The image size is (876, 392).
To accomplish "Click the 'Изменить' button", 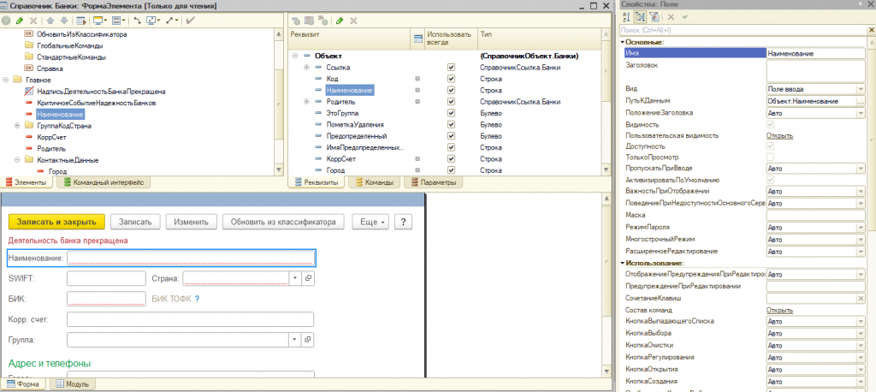I will pos(192,222).
